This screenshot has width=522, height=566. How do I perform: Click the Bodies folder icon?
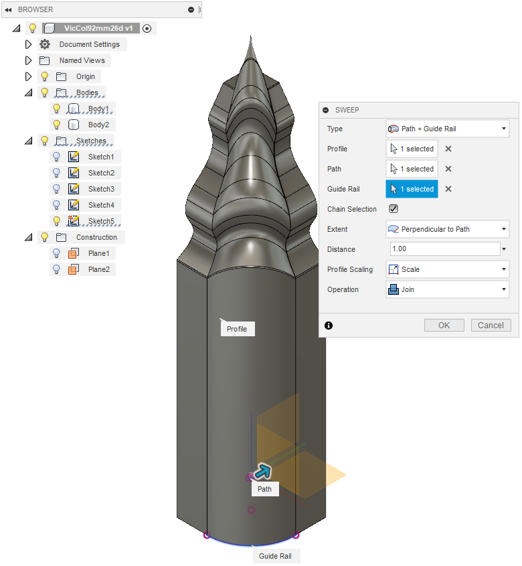[x=61, y=92]
